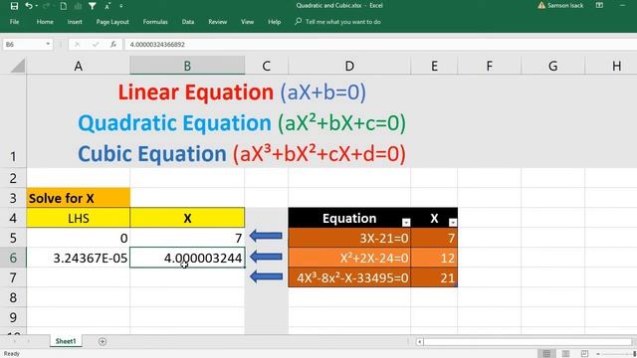
Task: Switch to Normal view icon
Action: [546, 354]
